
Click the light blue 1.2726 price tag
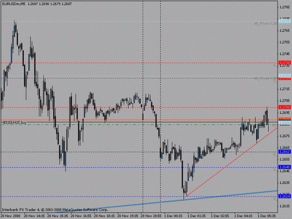[285, 76]
